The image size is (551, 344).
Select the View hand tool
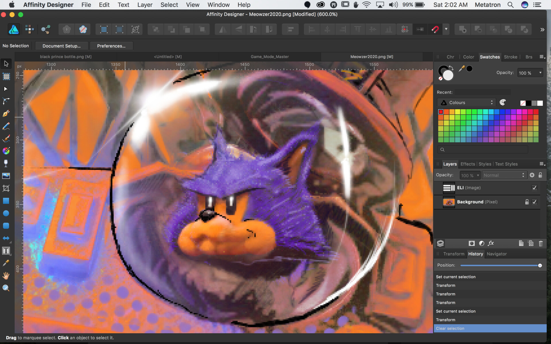point(6,276)
